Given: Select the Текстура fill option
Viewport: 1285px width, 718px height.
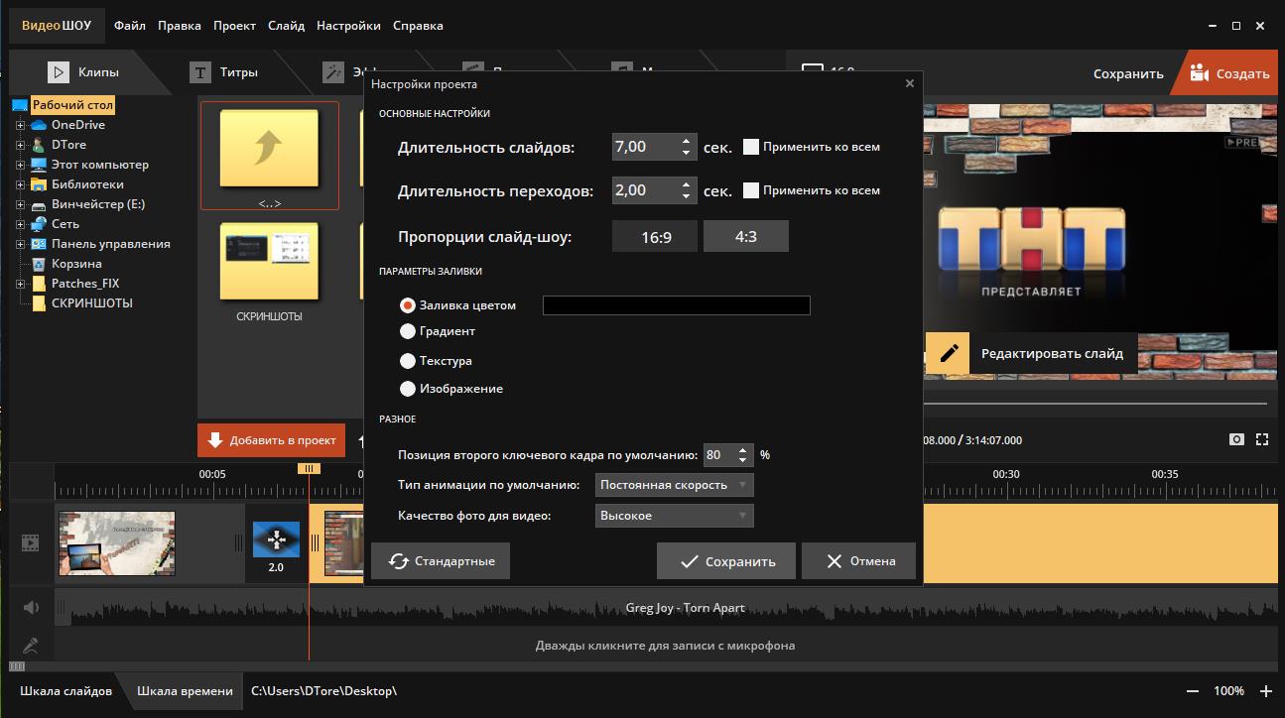Looking at the screenshot, I should coord(408,361).
